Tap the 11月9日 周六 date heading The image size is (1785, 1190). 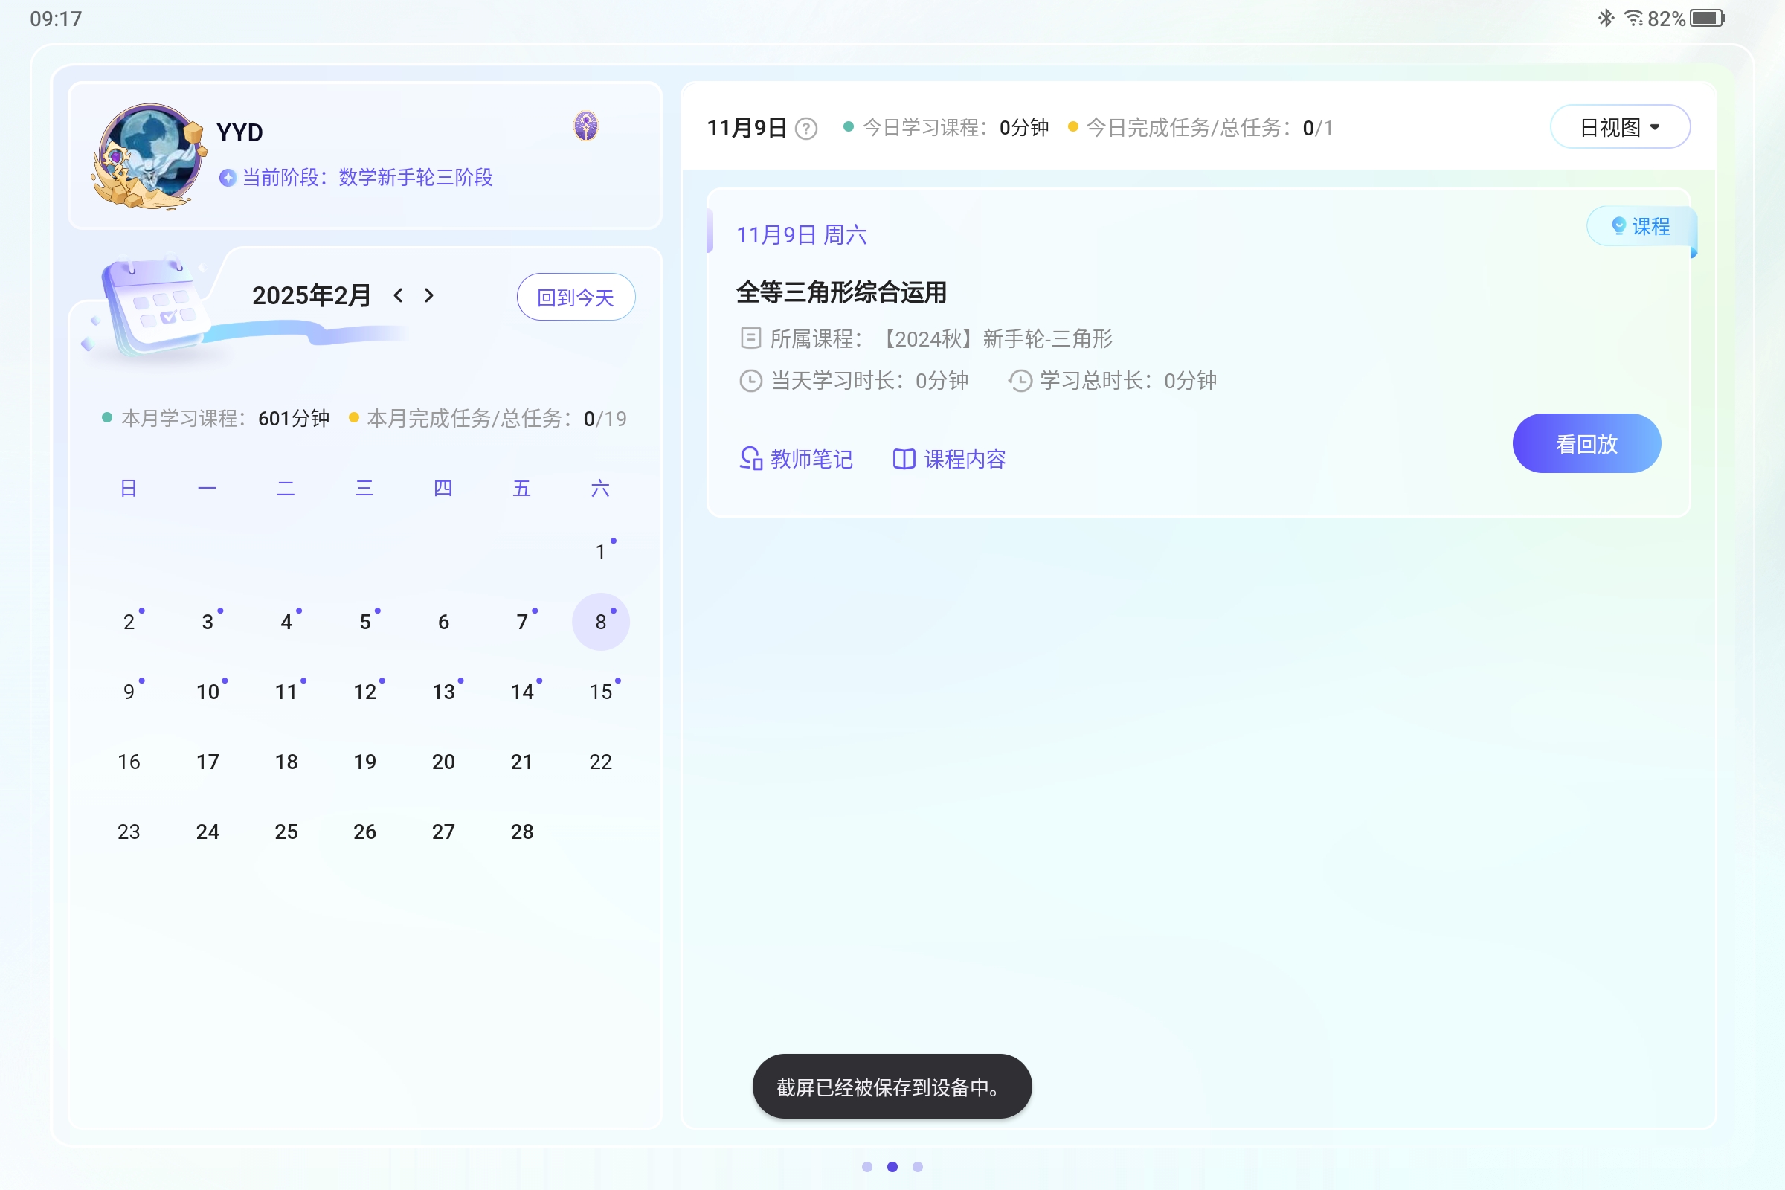[x=802, y=234]
